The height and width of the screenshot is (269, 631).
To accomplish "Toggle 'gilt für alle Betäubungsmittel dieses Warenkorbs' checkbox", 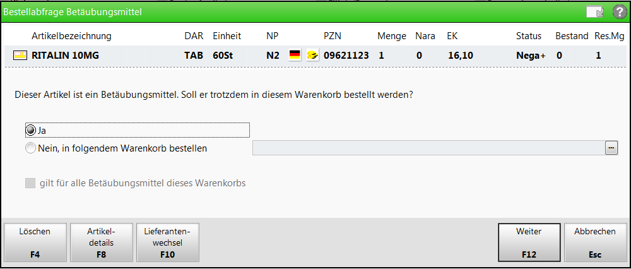I will [x=30, y=184].
